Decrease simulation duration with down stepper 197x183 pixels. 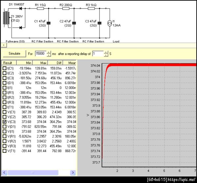(x=49, y=55)
